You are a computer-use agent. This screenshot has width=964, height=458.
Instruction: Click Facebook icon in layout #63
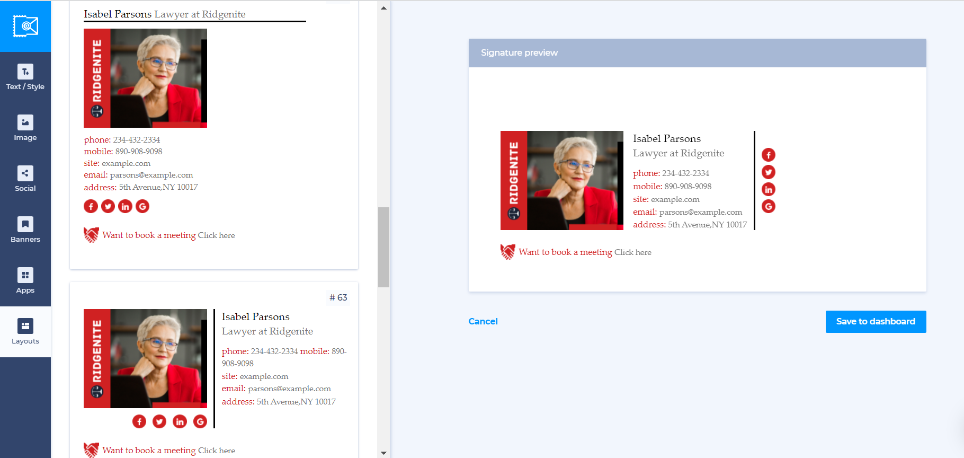coord(139,421)
